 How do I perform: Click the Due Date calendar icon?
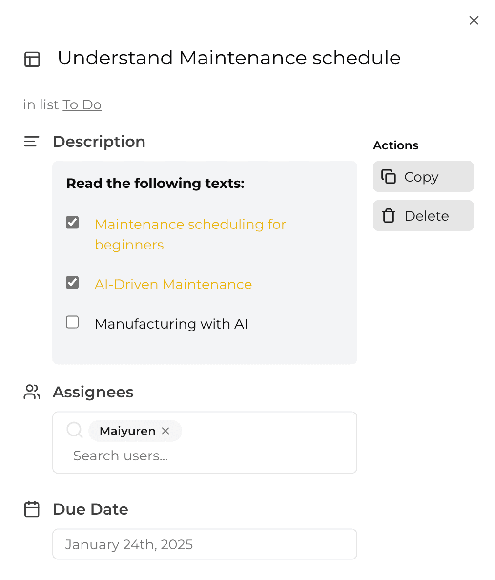coord(32,509)
